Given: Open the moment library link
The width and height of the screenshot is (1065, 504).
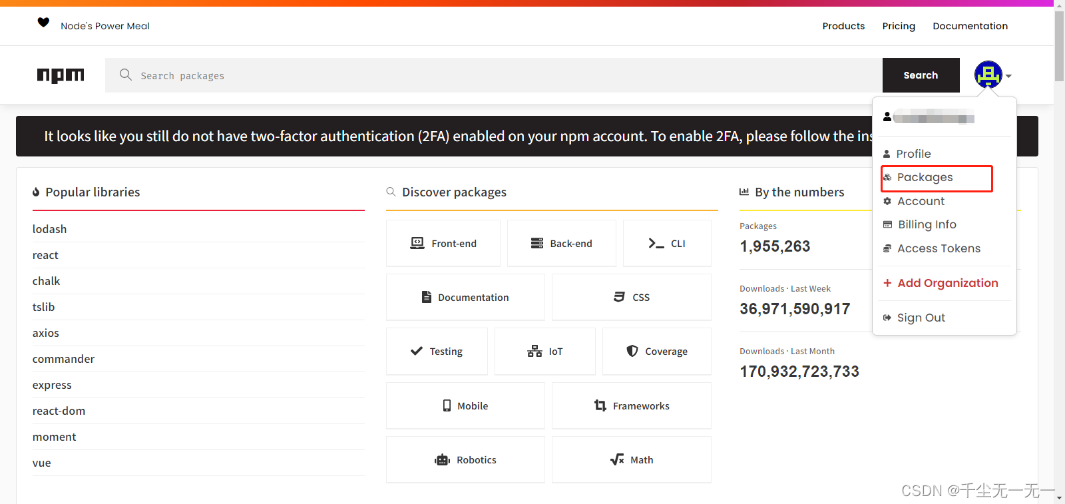Looking at the screenshot, I should click(54, 437).
